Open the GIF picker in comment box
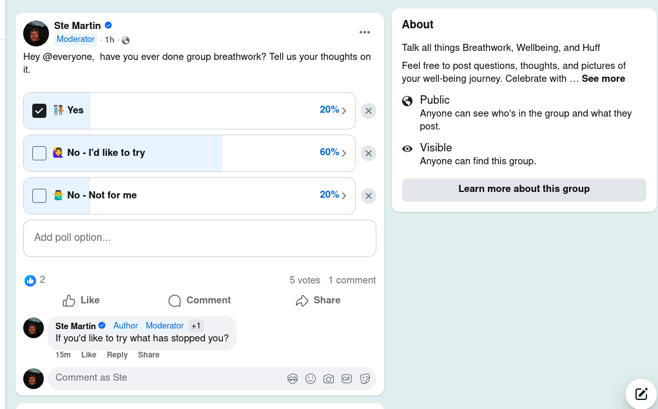This screenshot has width=658, height=409. point(347,379)
